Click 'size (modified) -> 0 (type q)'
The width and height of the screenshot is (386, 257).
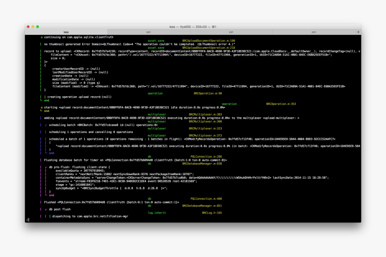[x=76, y=83]
